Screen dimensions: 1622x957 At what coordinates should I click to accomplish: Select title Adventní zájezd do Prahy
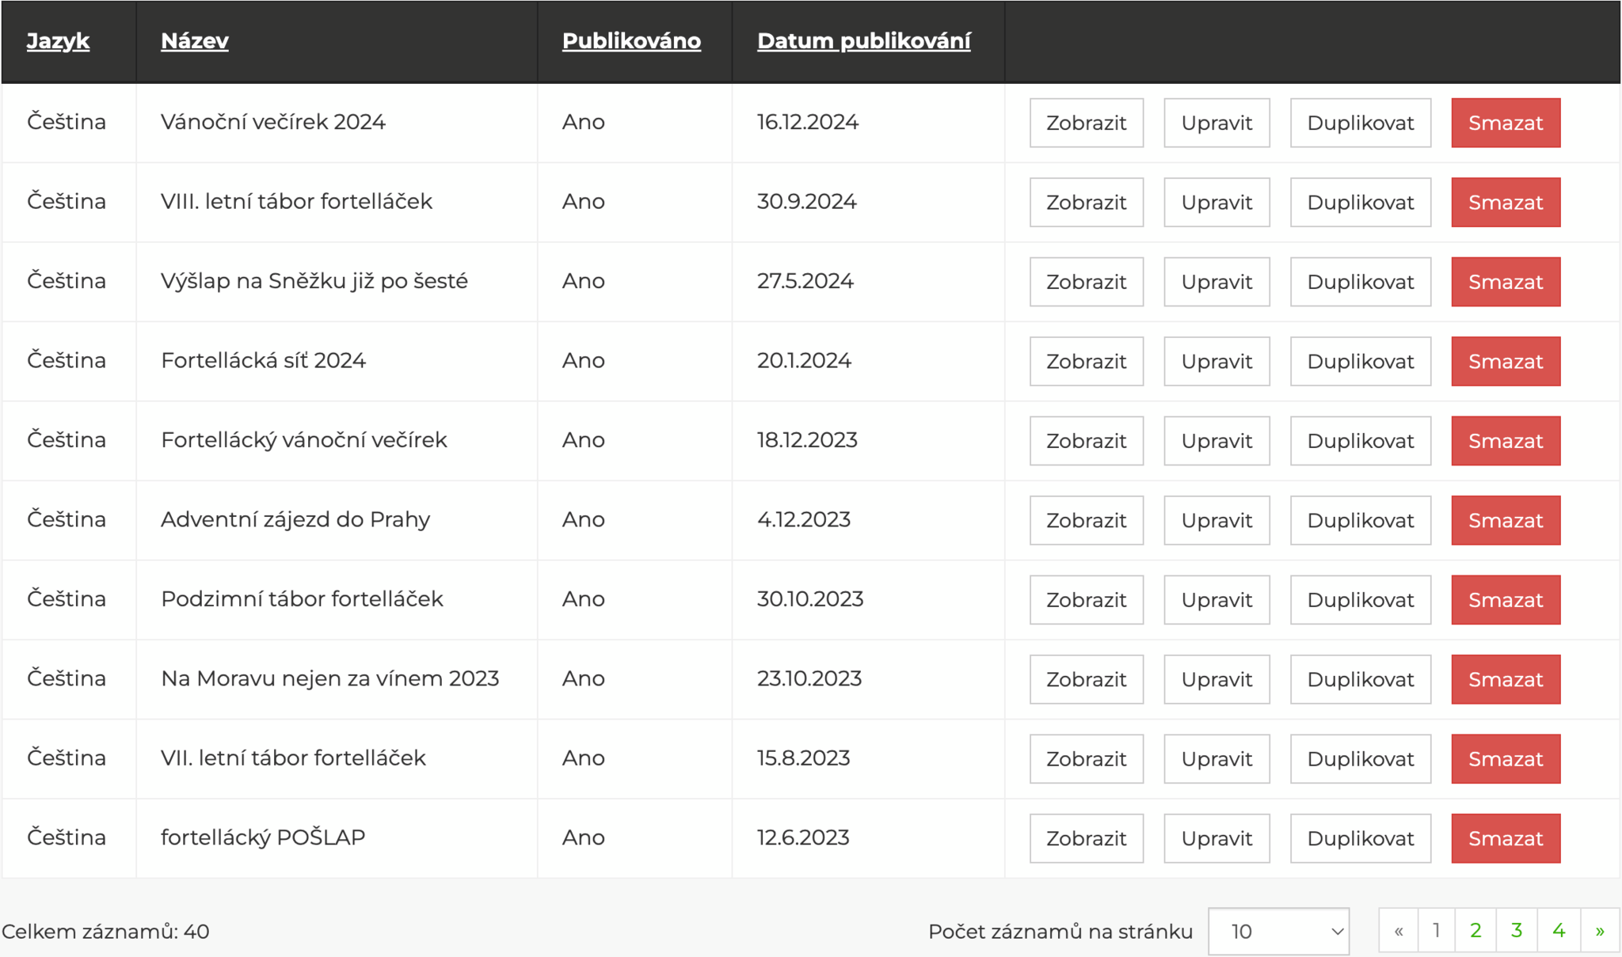tap(295, 519)
